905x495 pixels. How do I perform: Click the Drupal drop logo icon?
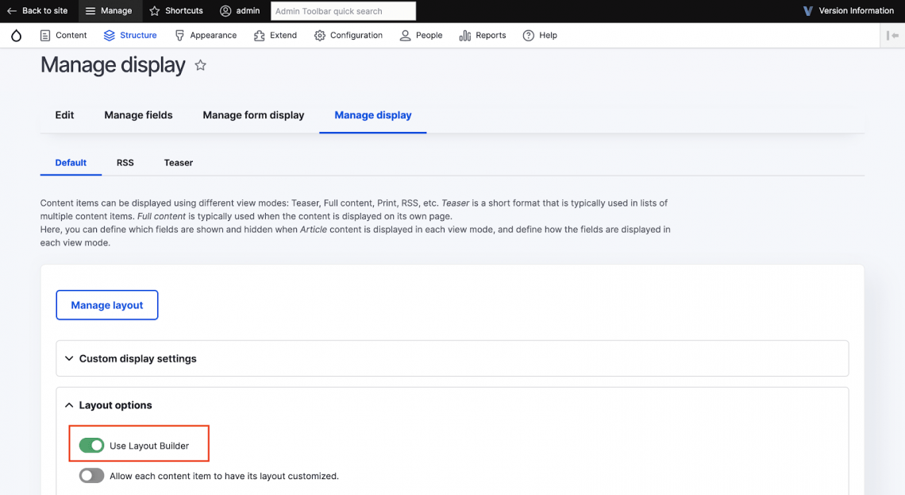pyautogui.click(x=16, y=36)
